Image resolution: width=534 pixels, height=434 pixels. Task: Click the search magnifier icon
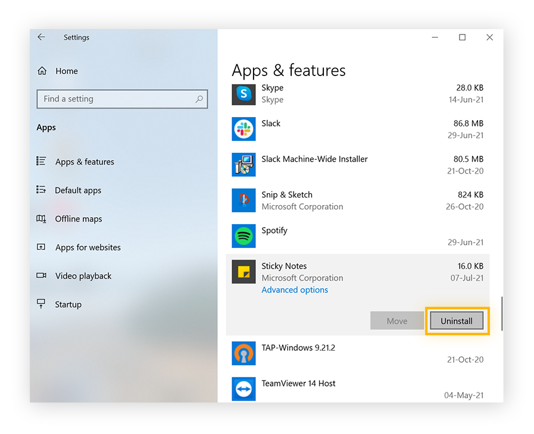pos(199,99)
